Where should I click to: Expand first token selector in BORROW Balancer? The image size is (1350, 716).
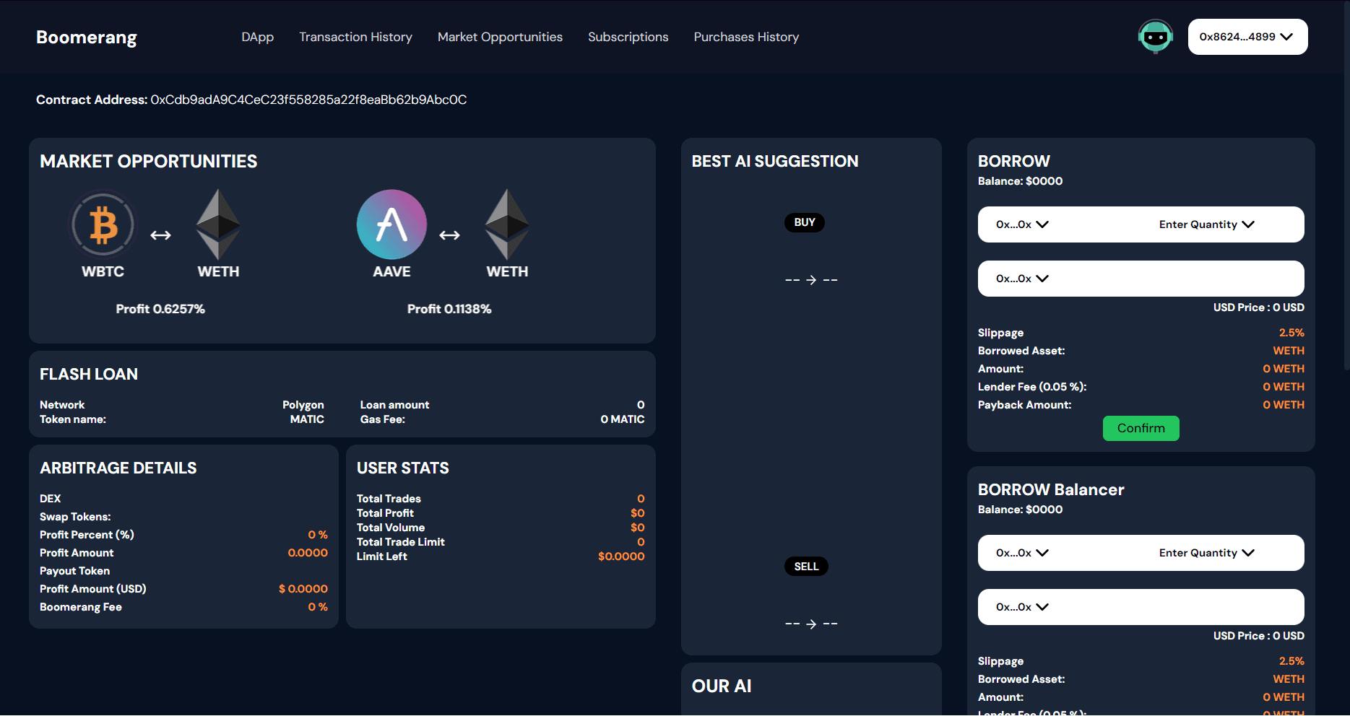click(1022, 553)
